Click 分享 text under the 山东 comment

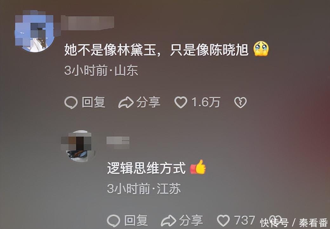pyautogui.click(x=148, y=102)
